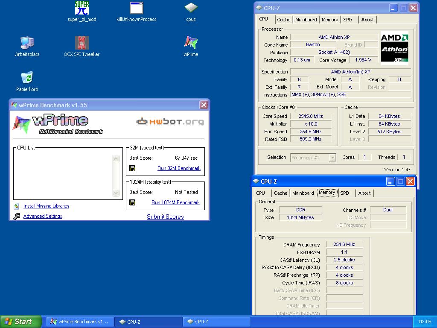The width and height of the screenshot is (437, 328).
Task: Switch to Memory tab in upper CPU-Z
Action: click(x=330, y=20)
